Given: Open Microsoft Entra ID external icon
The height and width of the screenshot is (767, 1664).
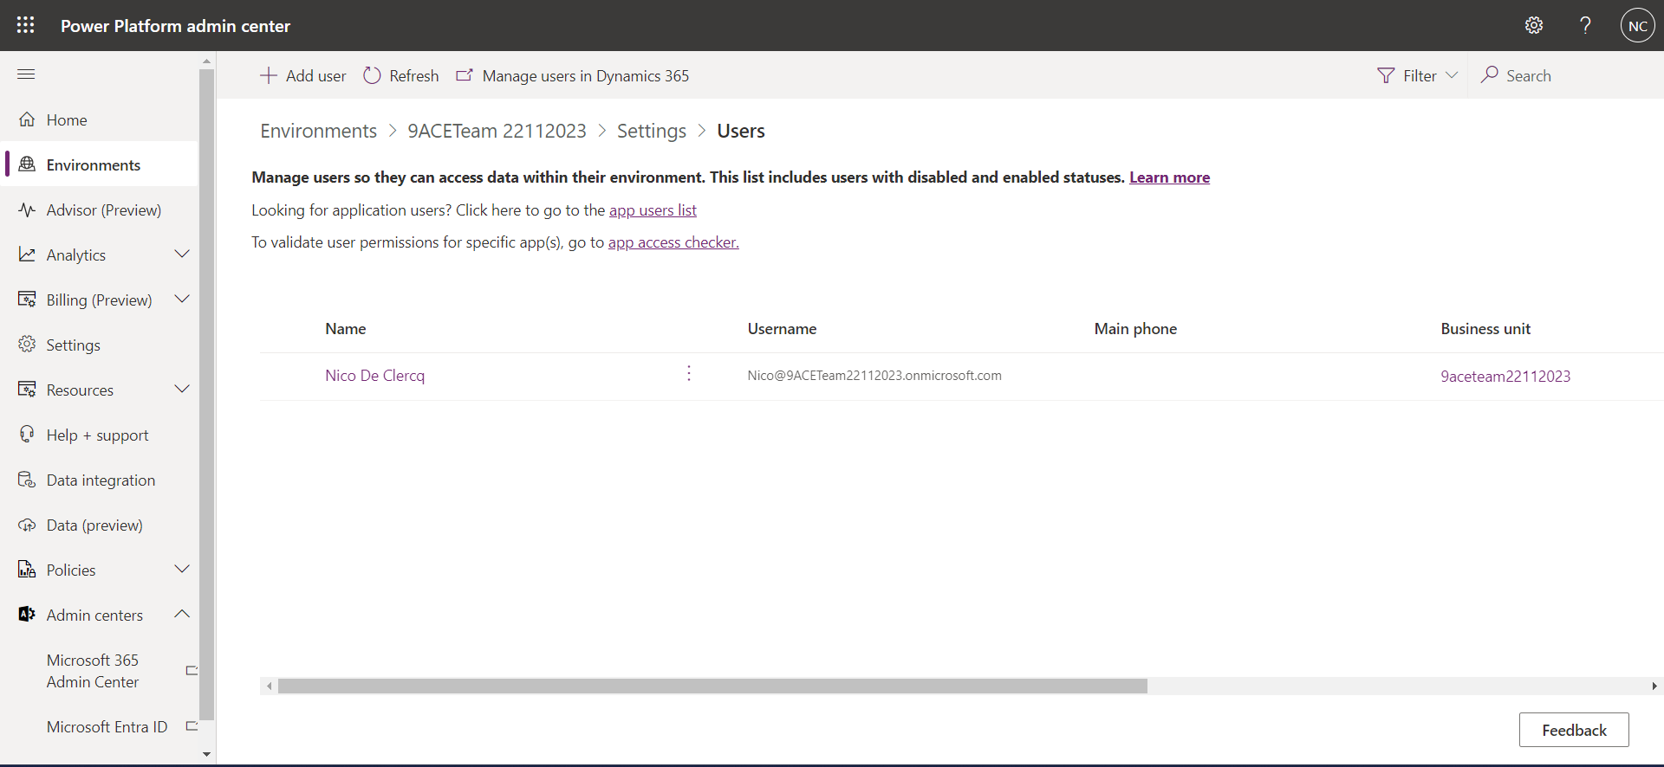Looking at the screenshot, I should [192, 726].
